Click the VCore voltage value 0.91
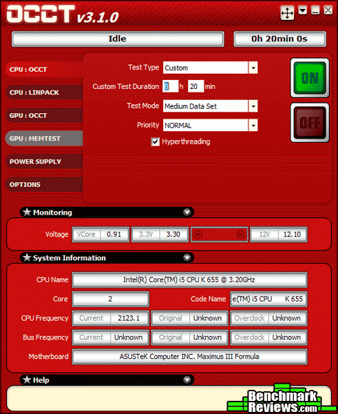The image size is (338, 414). coord(114,235)
